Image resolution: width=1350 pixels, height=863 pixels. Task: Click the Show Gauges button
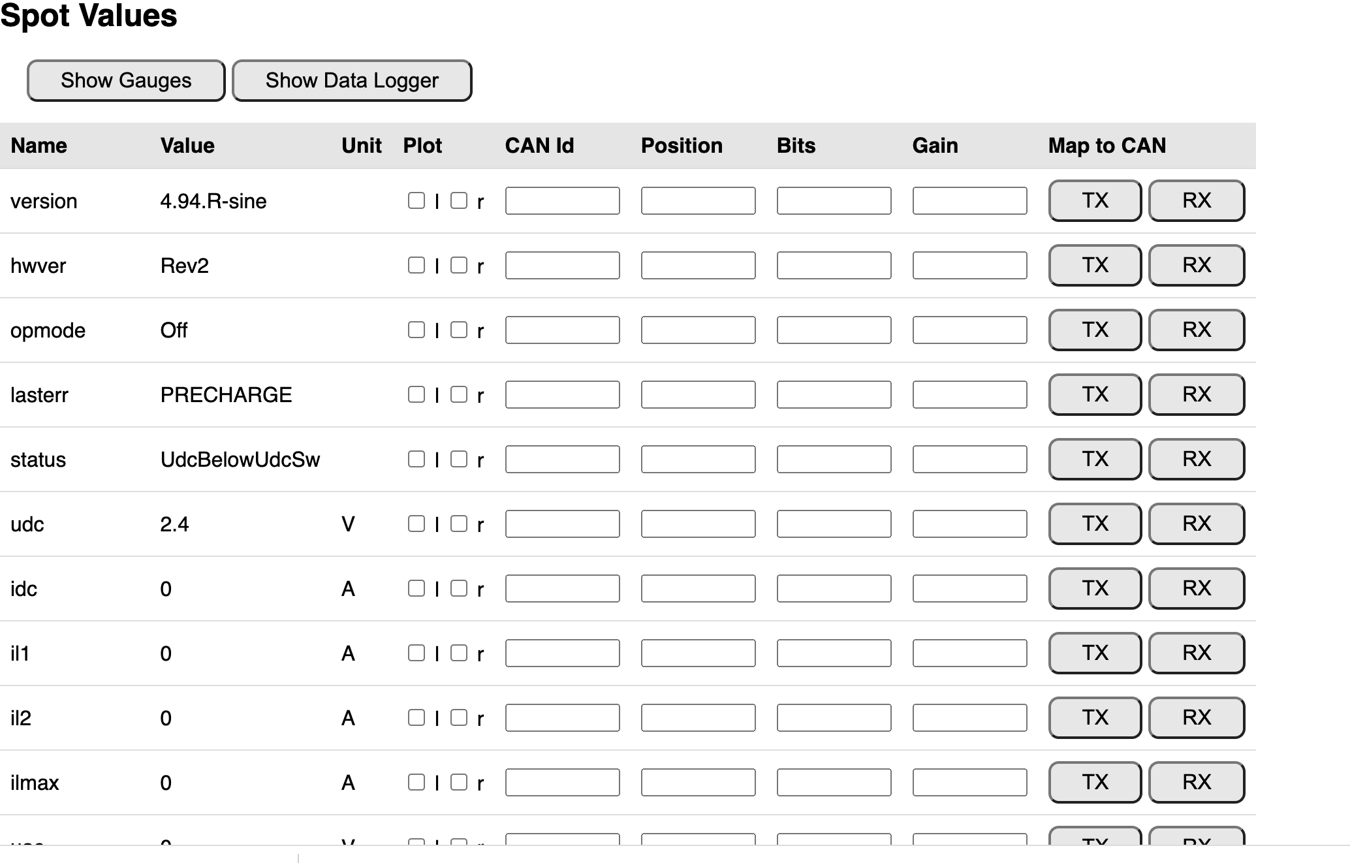pyautogui.click(x=126, y=81)
